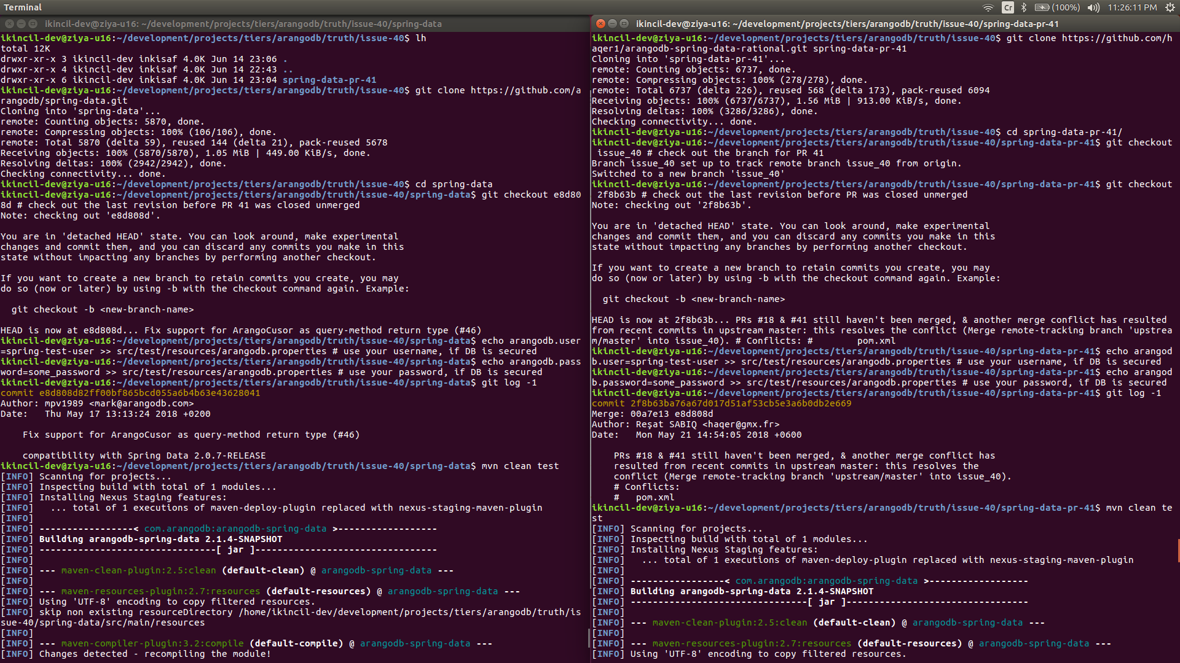The image size is (1180, 663).
Task: Click 'HEAD is now at 2f8b63b...' line
Action: point(879,320)
